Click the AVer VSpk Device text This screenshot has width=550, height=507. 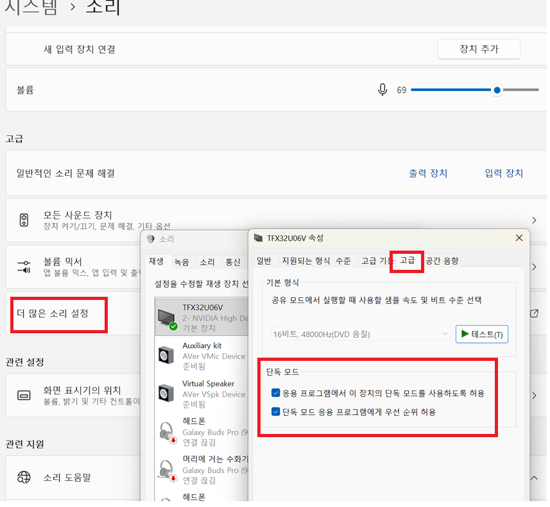coord(215,396)
